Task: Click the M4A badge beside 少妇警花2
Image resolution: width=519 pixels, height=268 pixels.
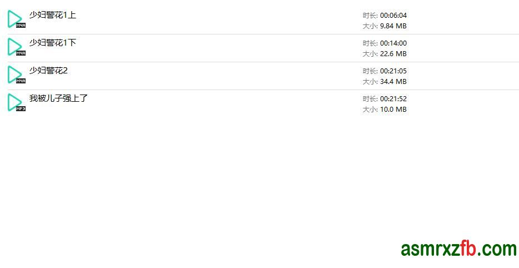Action: point(21,81)
